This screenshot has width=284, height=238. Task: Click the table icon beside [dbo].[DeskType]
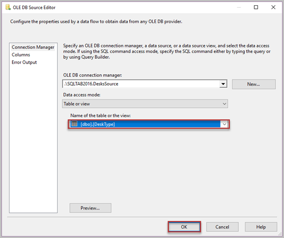(x=75, y=124)
